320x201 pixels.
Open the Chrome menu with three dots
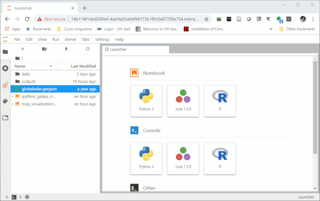click(x=313, y=19)
